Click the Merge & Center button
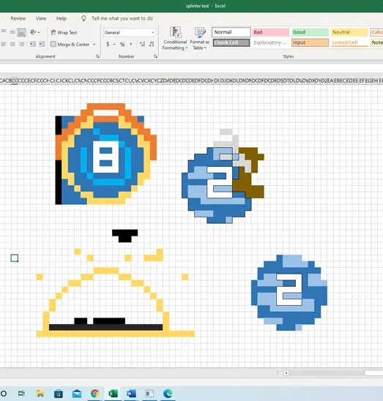The width and height of the screenshot is (383, 401). (70, 44)
